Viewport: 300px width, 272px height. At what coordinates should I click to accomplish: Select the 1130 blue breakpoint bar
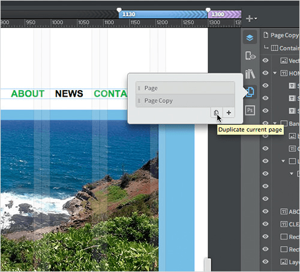click(x=163, y=14)
